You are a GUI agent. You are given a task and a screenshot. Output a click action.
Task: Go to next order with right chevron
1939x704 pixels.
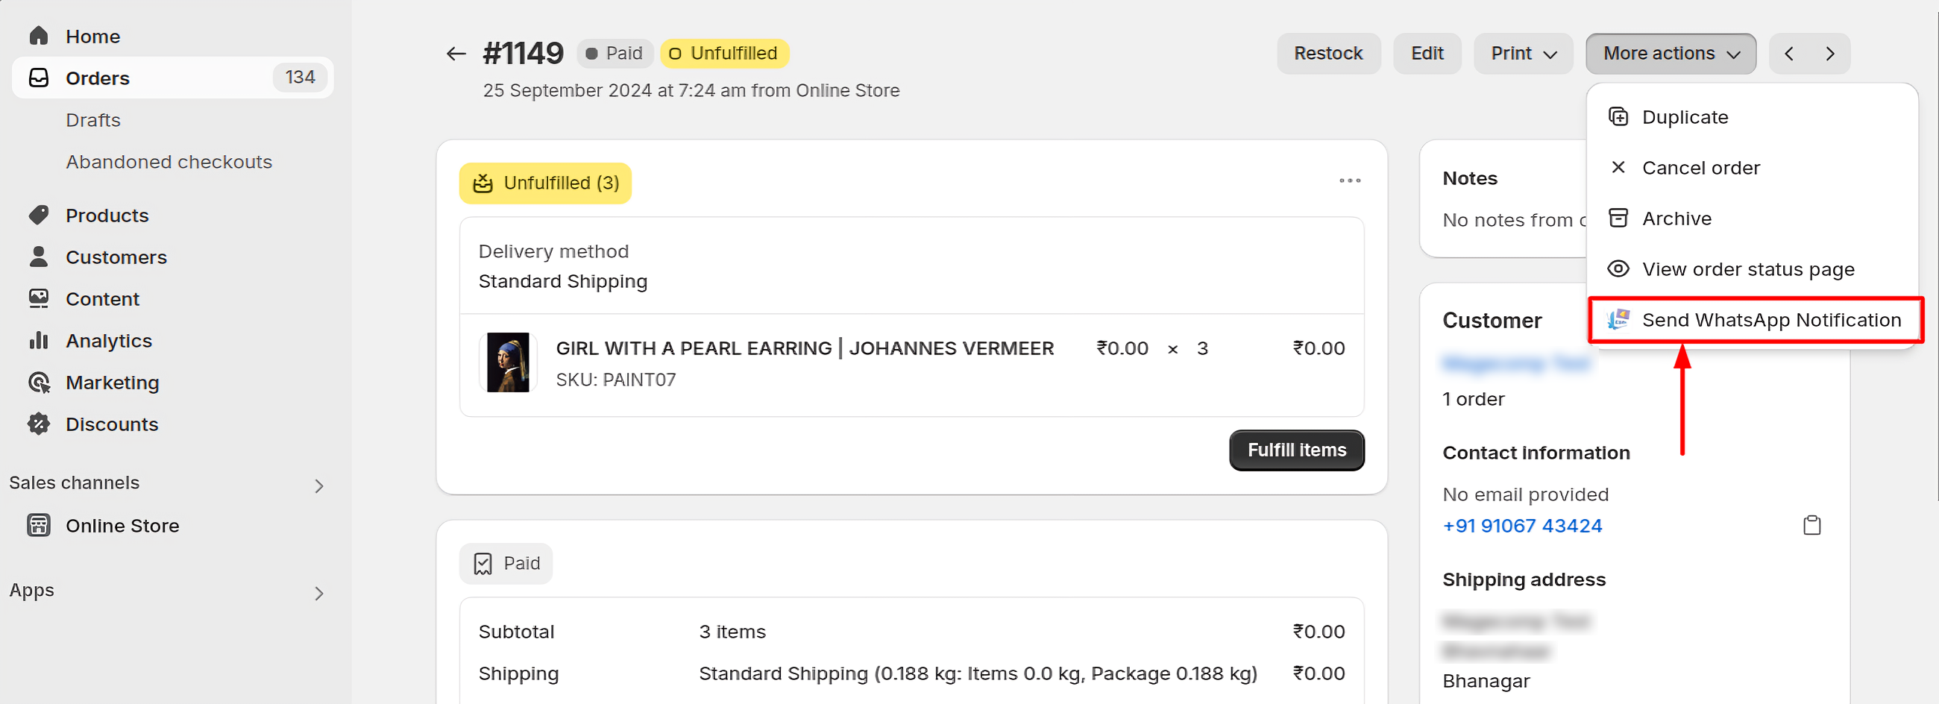[1830, 54]
